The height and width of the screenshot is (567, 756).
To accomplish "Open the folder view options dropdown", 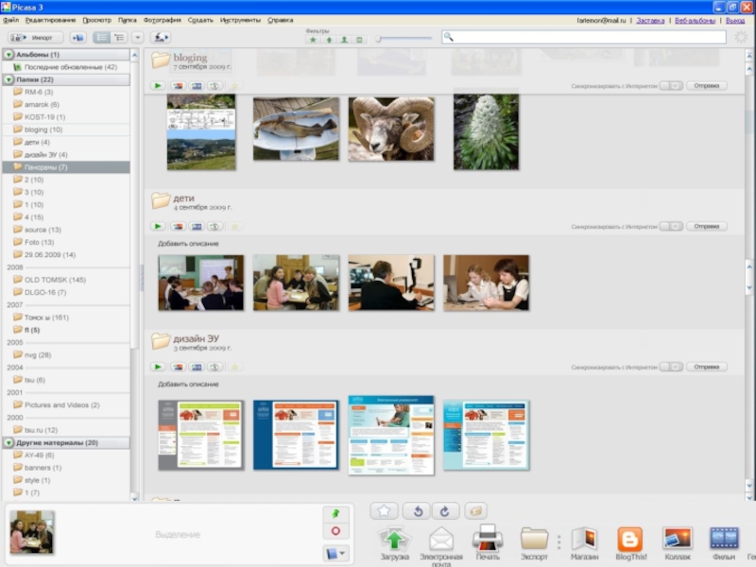I will click(x=138, y=38).
